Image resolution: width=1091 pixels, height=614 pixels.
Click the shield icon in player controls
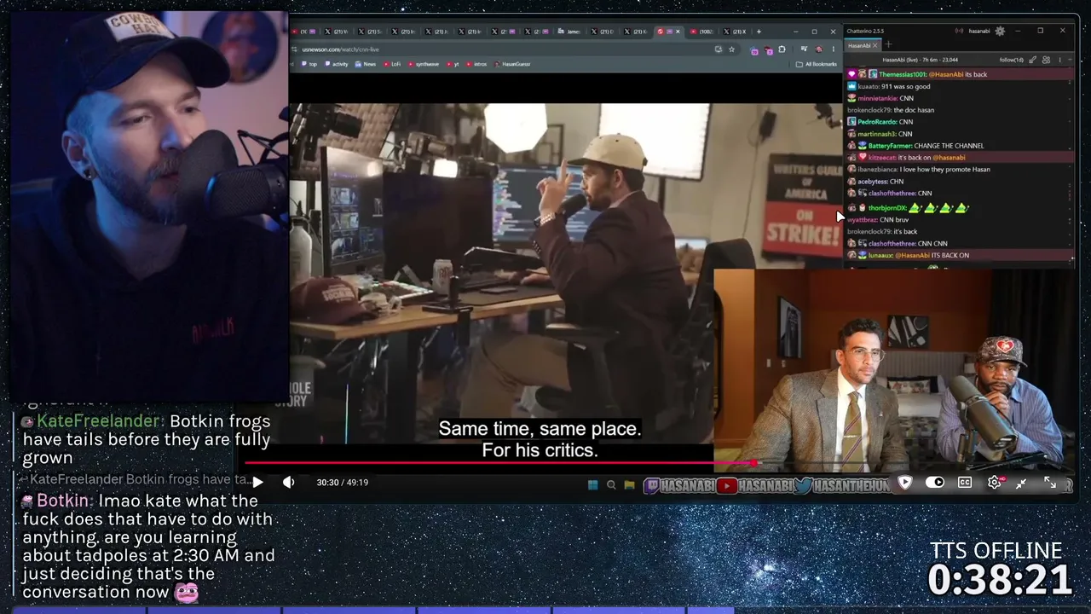(x=905, y=482)
